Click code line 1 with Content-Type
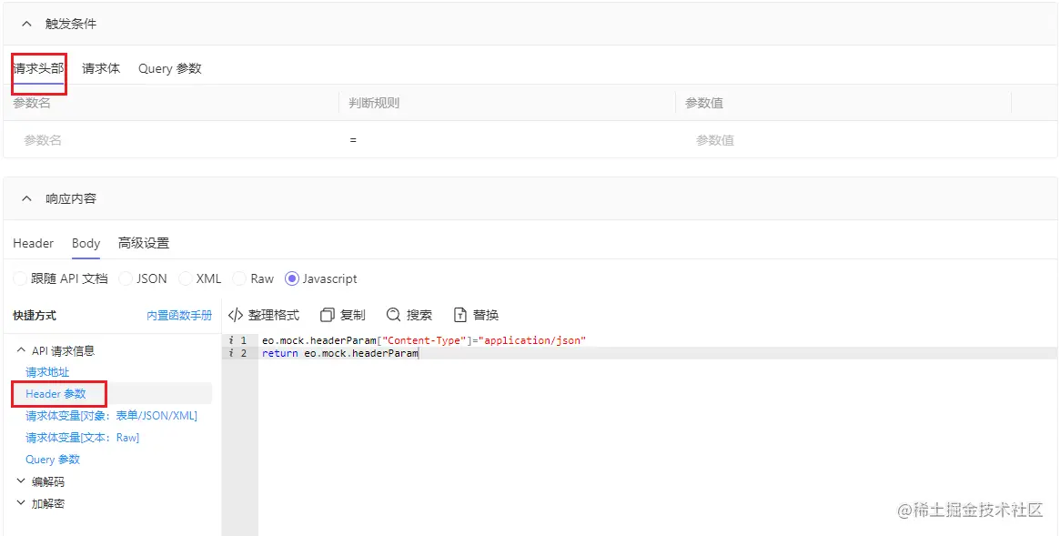 [x=424, y=340]
